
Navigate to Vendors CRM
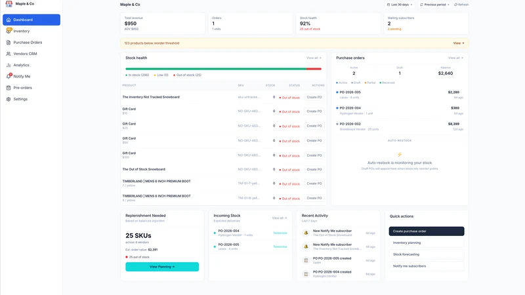31,54
